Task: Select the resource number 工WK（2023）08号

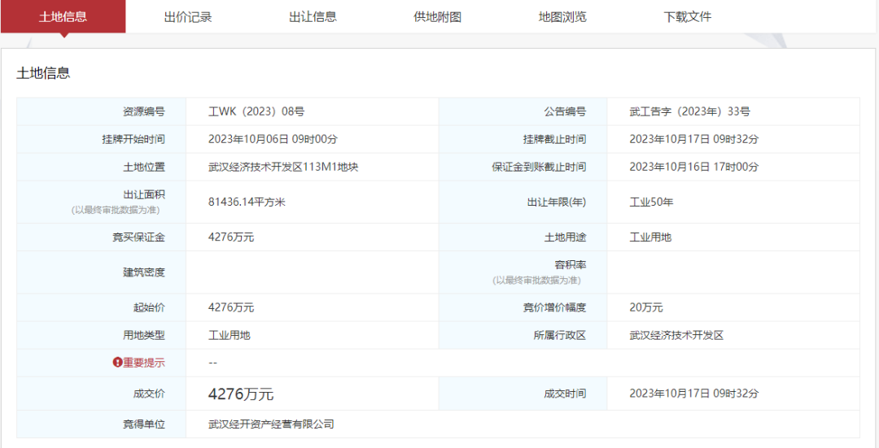Action: [256, 111]
